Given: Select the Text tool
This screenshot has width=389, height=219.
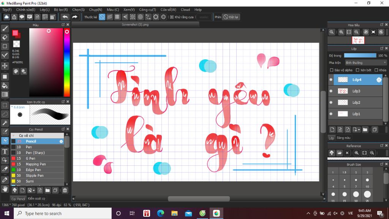Looking at the screenshot, I should [x=5, y=151].
